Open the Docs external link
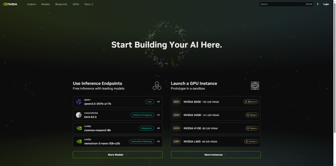Viewport: 336px width, 166px height. (x=89, y=4)
